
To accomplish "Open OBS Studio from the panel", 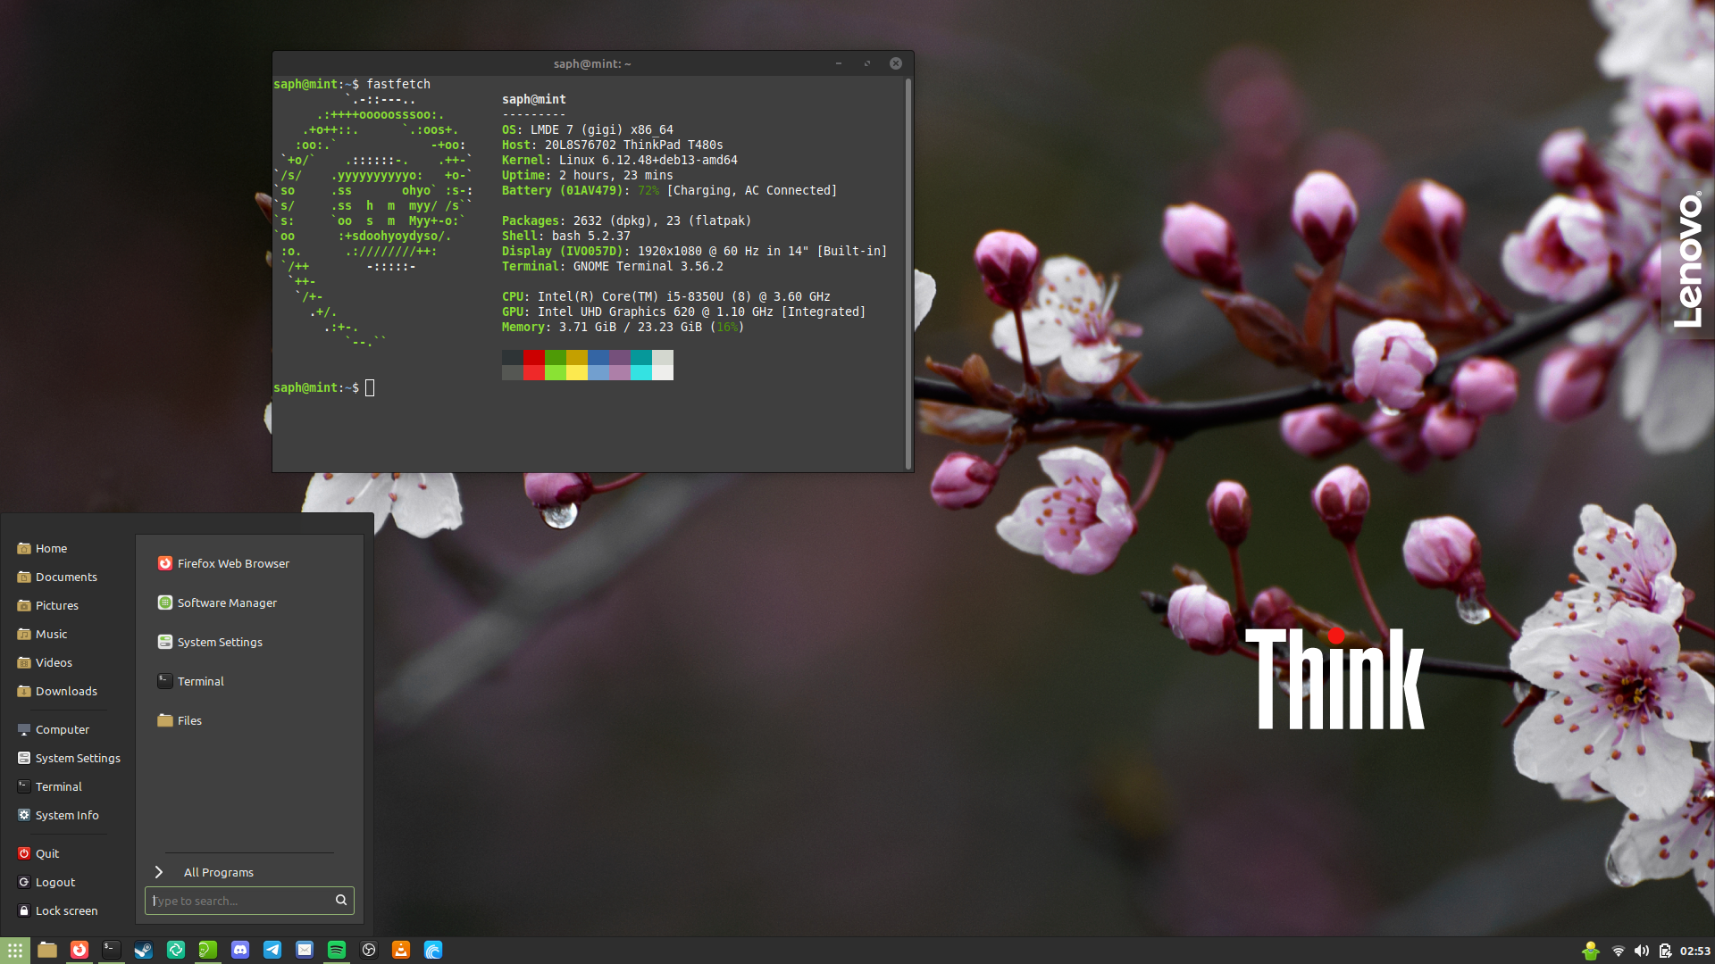I will point(369,951).
